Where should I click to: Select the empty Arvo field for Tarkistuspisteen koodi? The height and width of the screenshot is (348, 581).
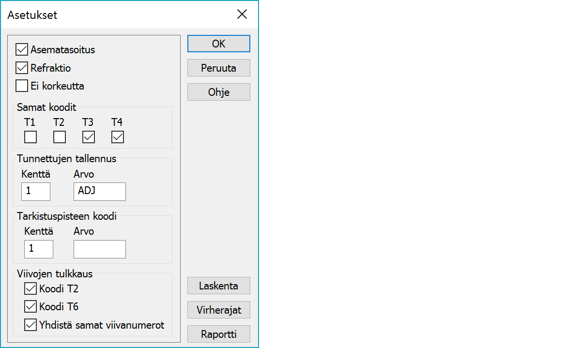[x=100, y=249]
